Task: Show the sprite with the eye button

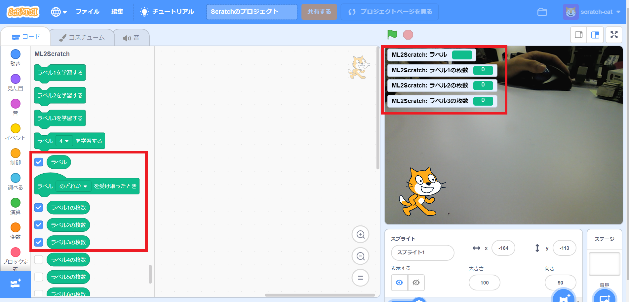Action: 399,283
